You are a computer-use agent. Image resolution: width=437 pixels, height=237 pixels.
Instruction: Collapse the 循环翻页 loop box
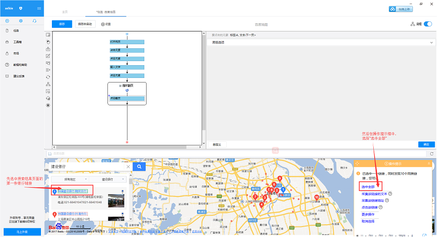tap(120, 86)
